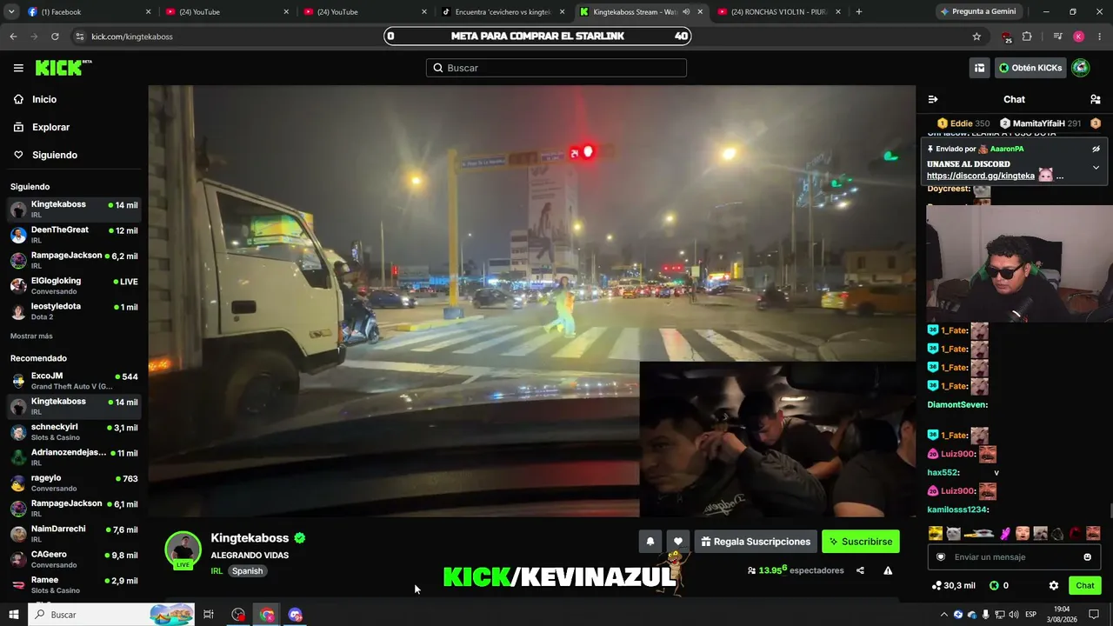Screen dimensions: 1113x626
Task: Turn on notifications with the bell button
Action: [650, 542]
